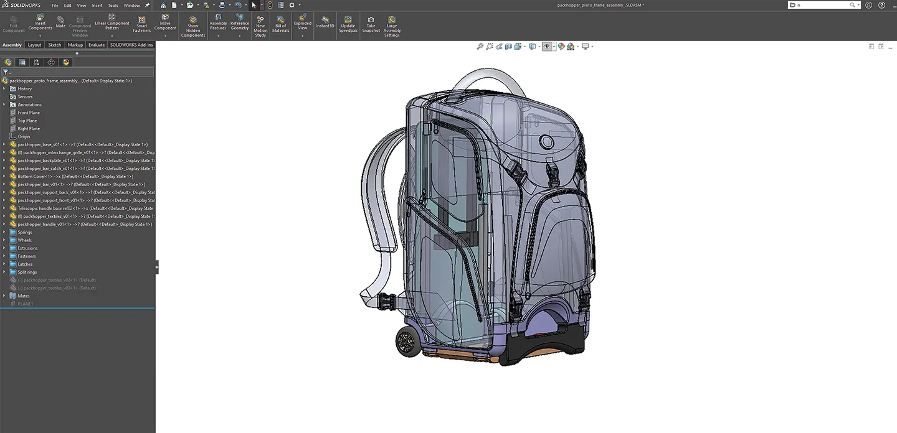Select the Fasteners folder
Screen dimensions: 897x433
tap(27, 256)
